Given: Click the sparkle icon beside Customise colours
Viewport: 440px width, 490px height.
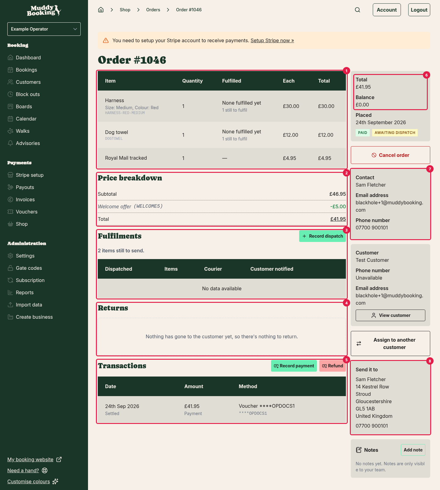Looking at the screenshot, I should [x=55, y=481].
